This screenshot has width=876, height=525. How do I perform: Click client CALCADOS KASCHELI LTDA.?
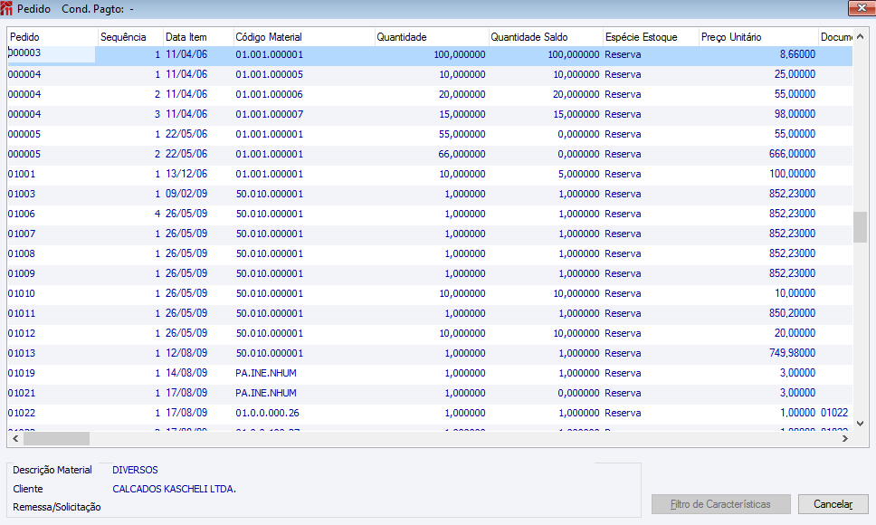point(175,489)
